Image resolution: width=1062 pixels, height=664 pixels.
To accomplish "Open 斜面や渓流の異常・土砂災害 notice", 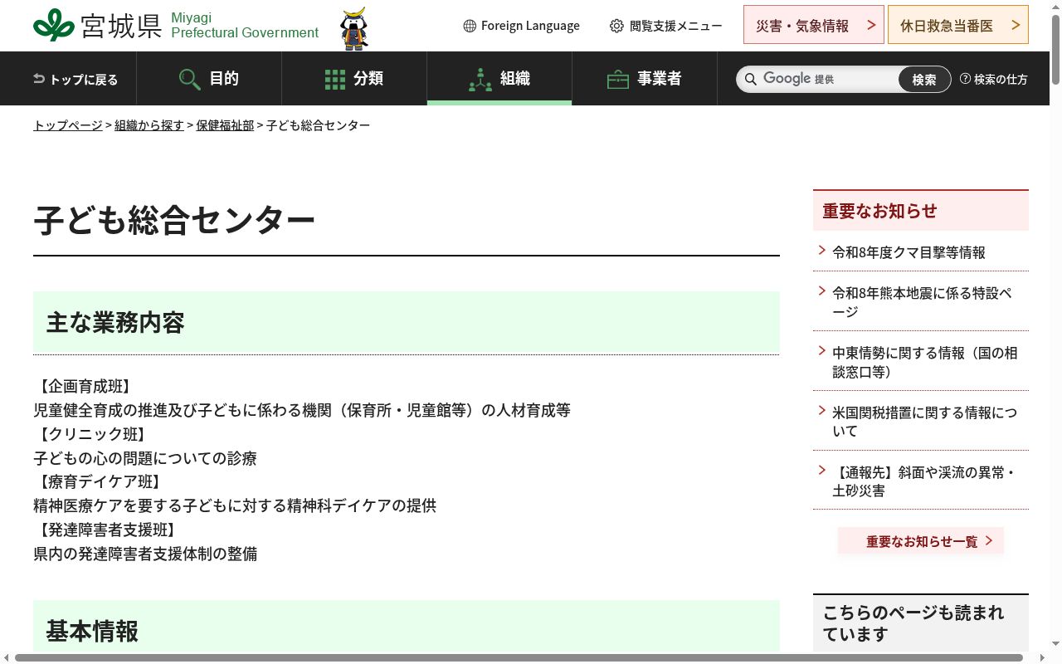I will 923,481.
